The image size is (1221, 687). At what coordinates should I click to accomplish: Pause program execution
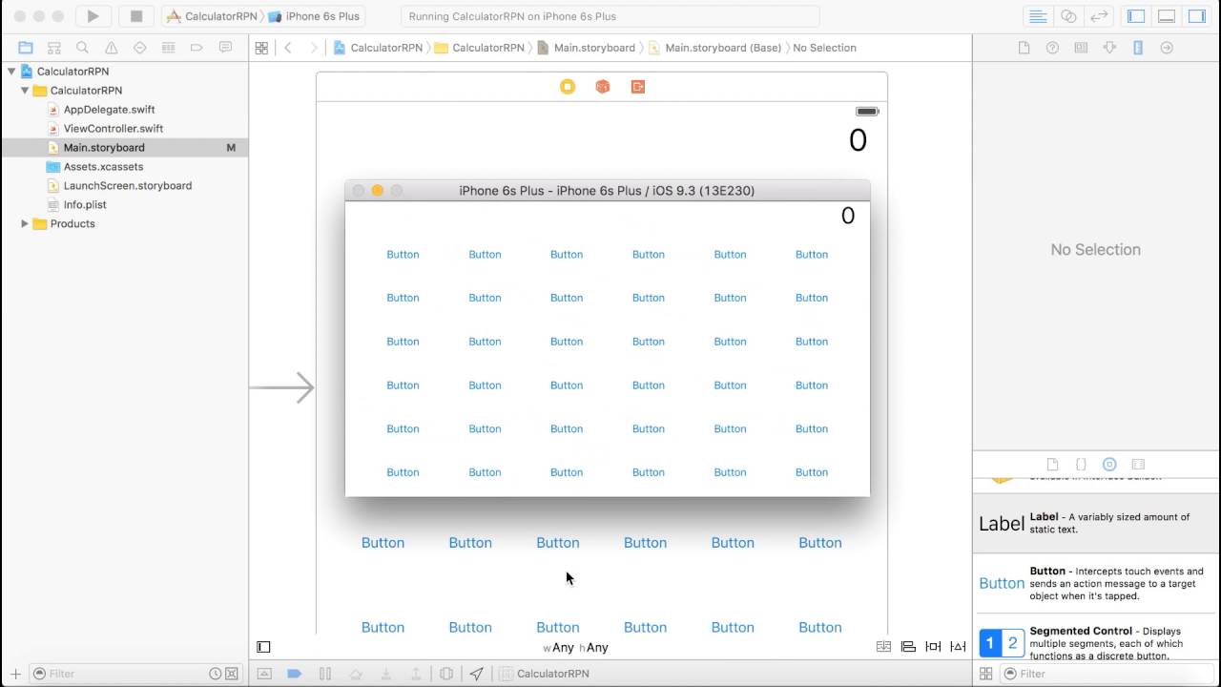[325, 674]
